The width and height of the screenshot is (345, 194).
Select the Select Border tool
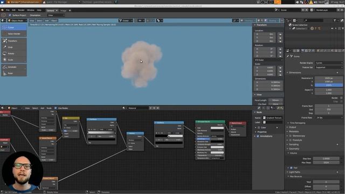point(14,33)
